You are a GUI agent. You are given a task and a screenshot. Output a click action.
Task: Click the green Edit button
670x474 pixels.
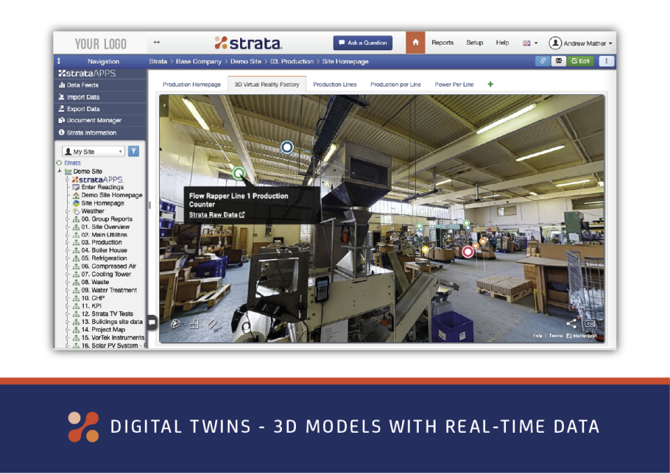coord(582,61)
